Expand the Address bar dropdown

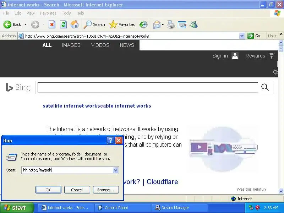(242, 36)
